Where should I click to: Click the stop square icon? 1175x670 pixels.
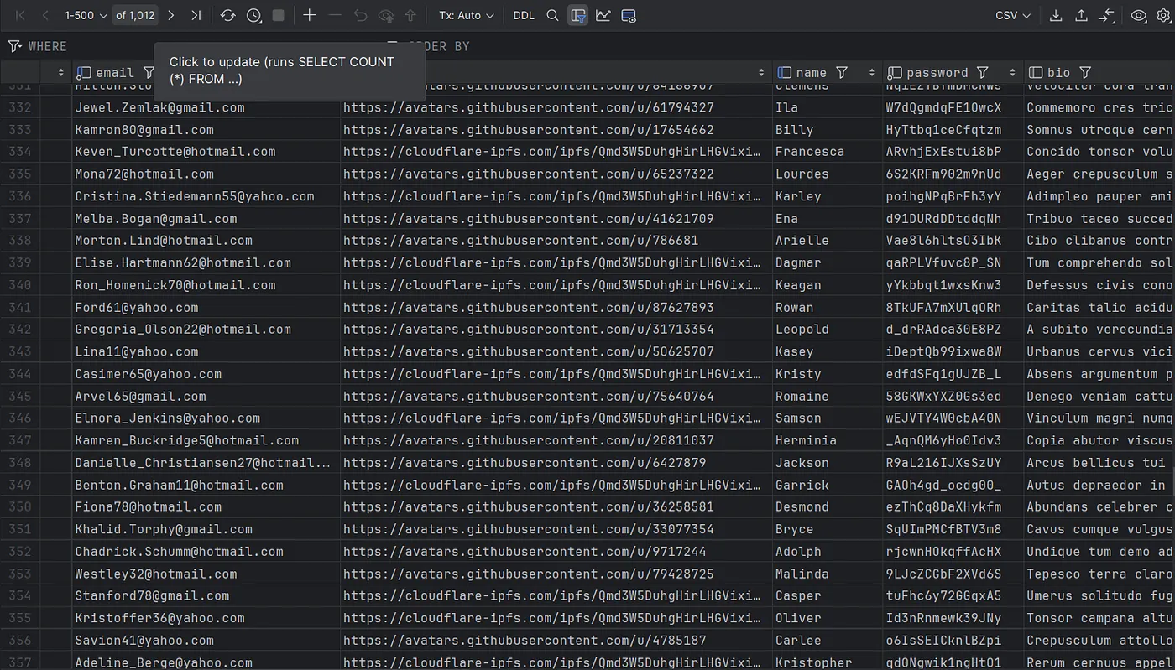click(x=279, y=15)
